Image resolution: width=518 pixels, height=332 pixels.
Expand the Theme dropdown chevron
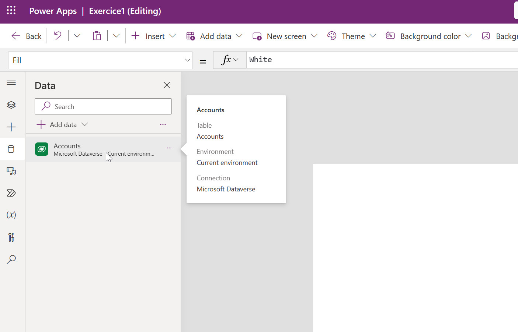coord(373,36)
